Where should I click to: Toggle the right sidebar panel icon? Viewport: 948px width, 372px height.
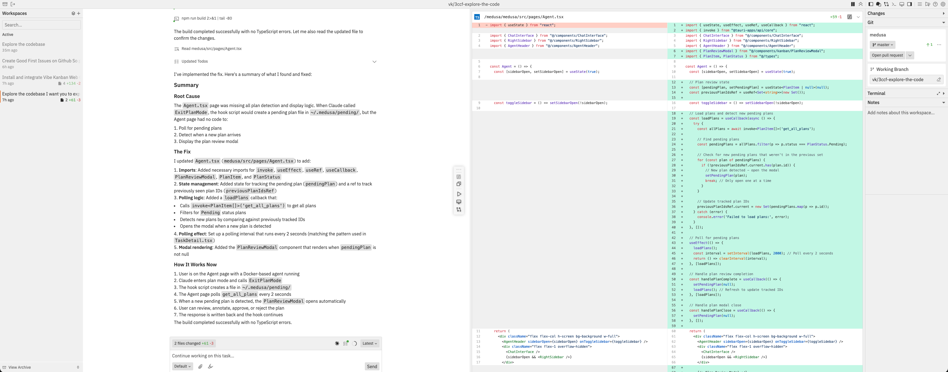point(909,4)
